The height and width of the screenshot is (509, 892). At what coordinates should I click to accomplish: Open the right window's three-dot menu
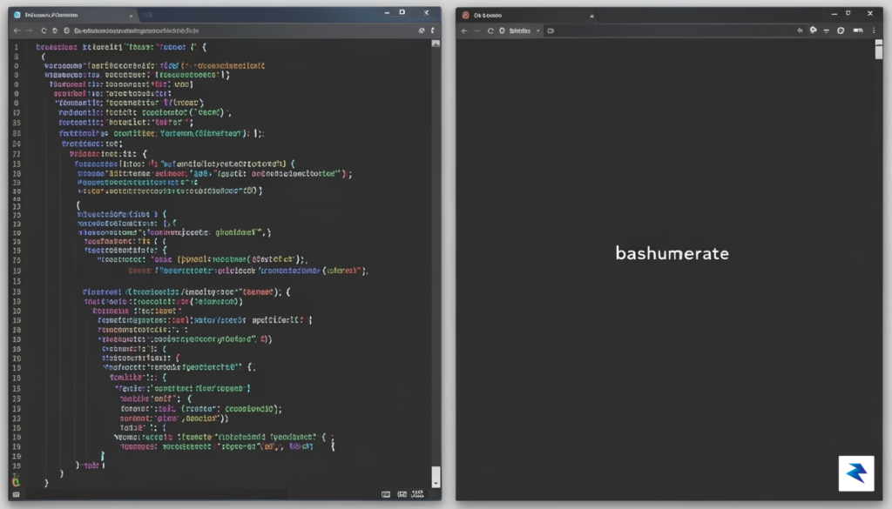pos(874,30)
